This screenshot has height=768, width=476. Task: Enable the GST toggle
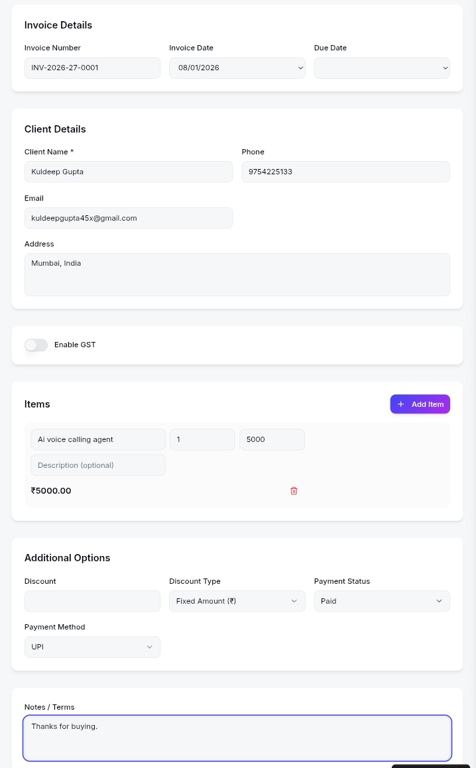click(36, 345)
